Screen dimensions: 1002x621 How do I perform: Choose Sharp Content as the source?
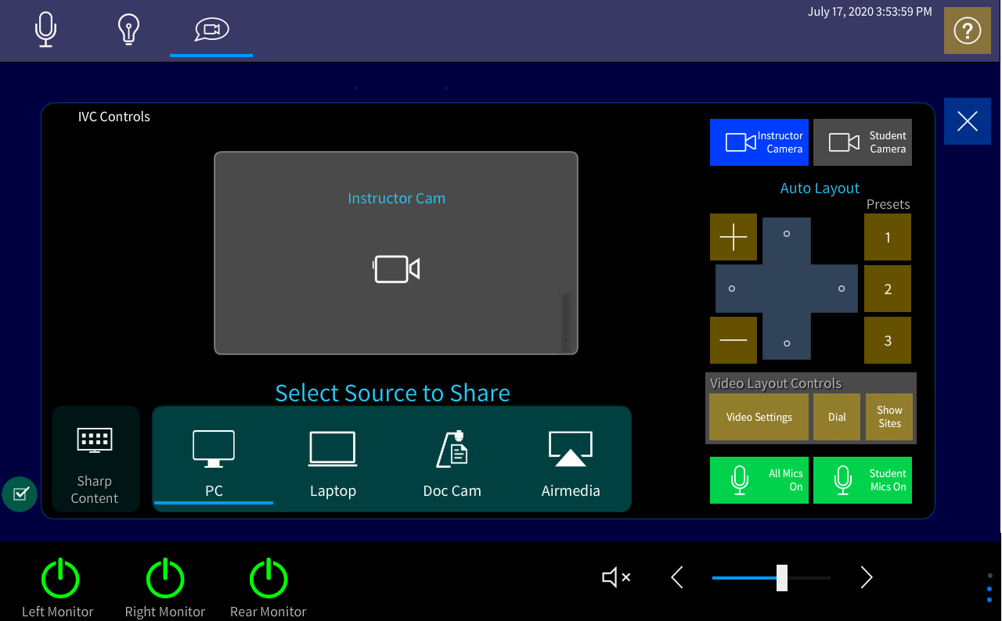pos(95,458)
